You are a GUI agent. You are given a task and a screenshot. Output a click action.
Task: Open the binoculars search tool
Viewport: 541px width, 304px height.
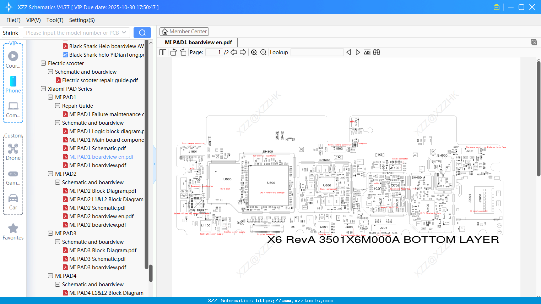377,52
